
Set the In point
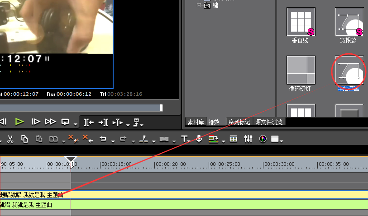coord(89,122)
